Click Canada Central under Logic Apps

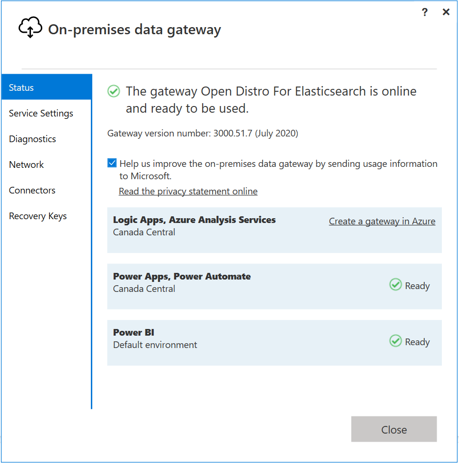point(144,232)
